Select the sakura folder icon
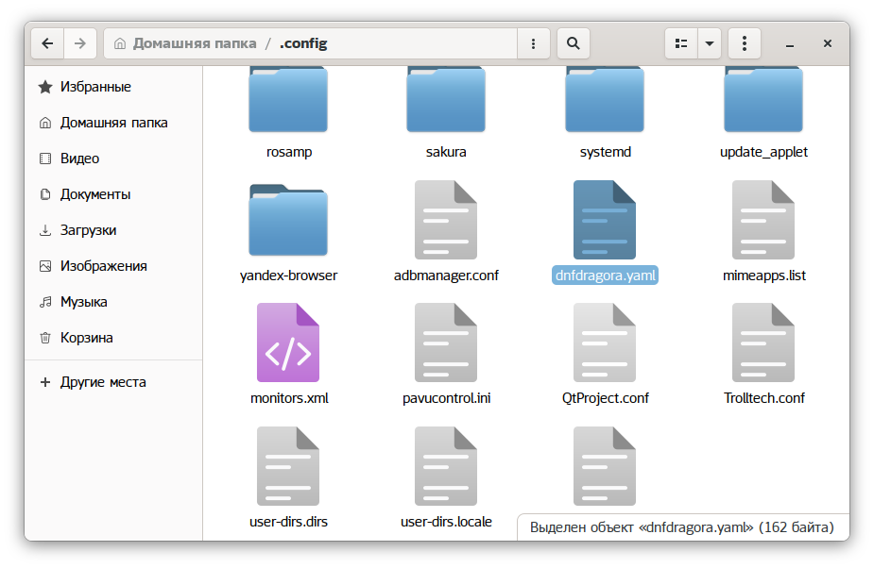This screenshot has width=874, height=568. [x=446, y=99]
